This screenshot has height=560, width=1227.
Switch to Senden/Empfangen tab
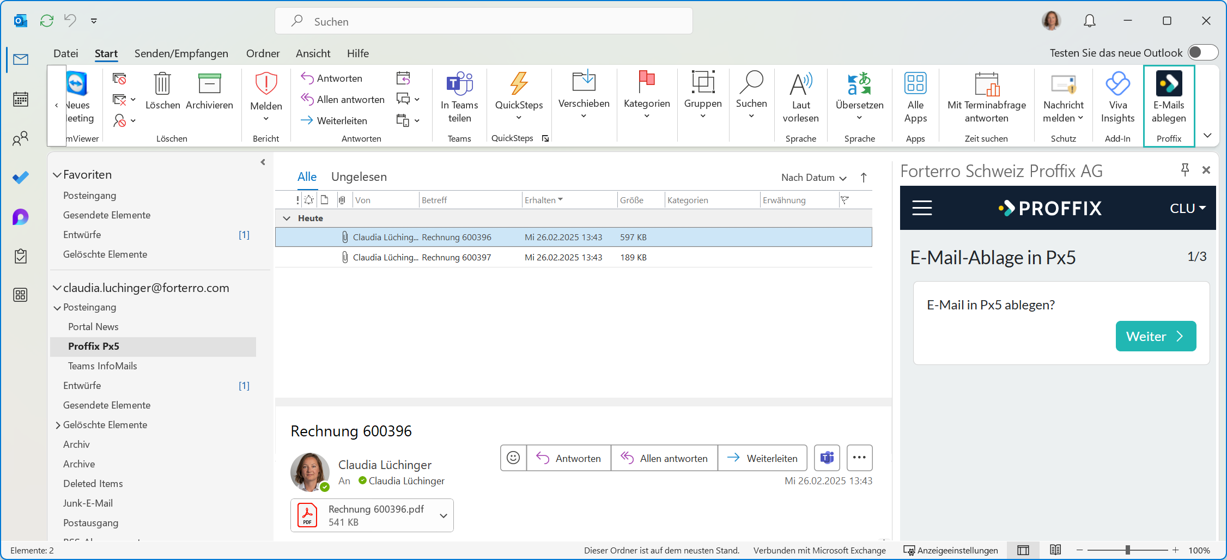(x=181, y=53)
